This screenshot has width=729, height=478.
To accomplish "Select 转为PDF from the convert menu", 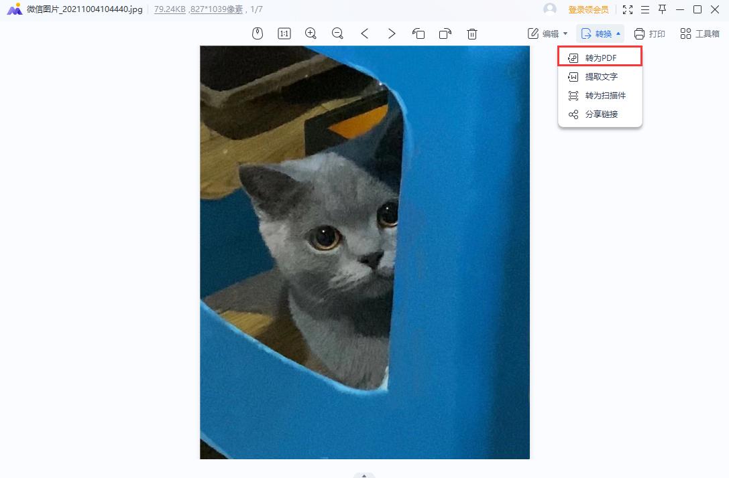I will point(599,58).
